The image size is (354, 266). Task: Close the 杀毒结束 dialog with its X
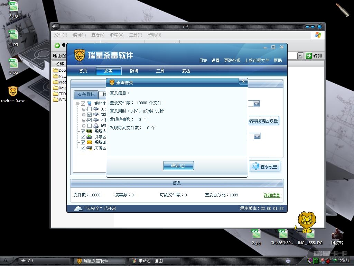tap(243, 81)
